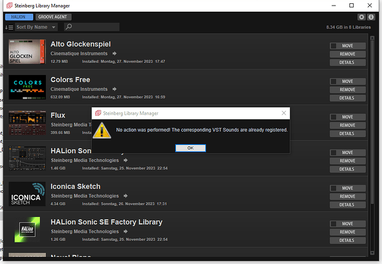Show details for Iconica Sketch

[348, 205]
